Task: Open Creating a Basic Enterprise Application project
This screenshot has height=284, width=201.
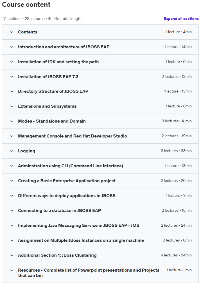Action: click(67, 181)
